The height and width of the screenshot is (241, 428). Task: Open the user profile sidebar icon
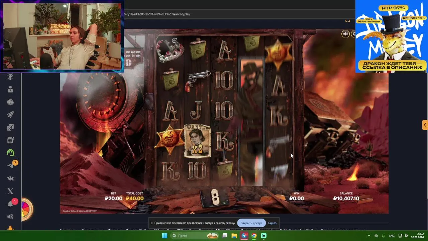tap(10, 89)
